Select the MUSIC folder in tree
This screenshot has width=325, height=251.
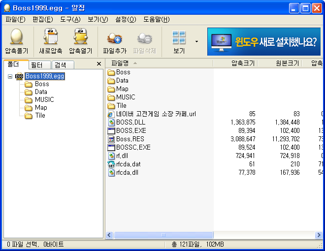[x=44, y=100]
